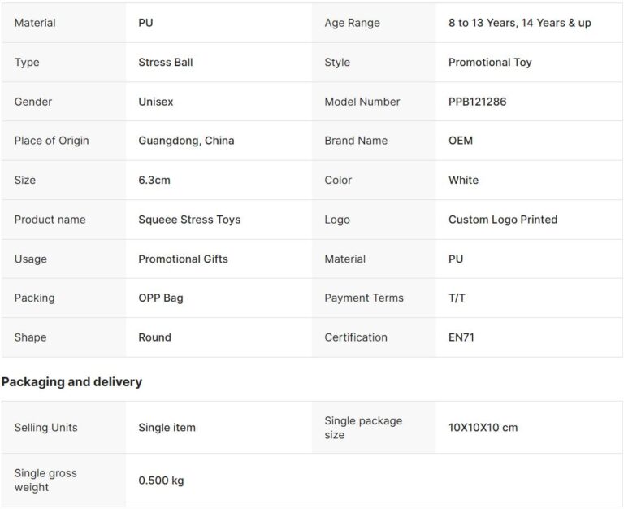Select the T/T payment terms value
Viewport: 624px width, 509px height.
click(457, 298)
